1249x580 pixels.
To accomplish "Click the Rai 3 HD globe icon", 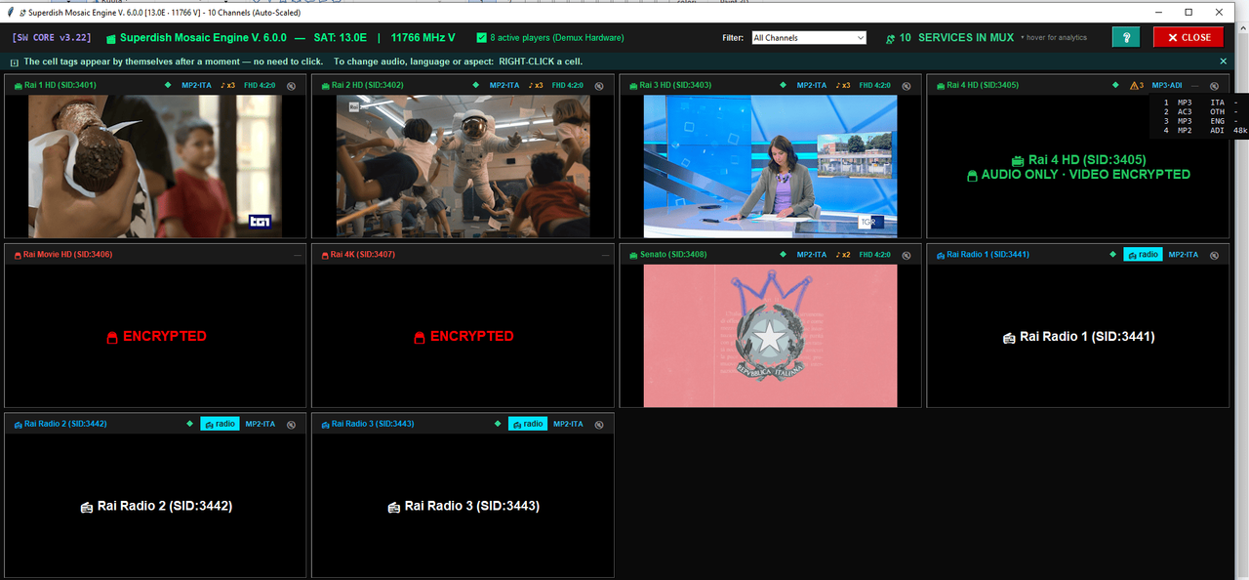I will (907, 86).
